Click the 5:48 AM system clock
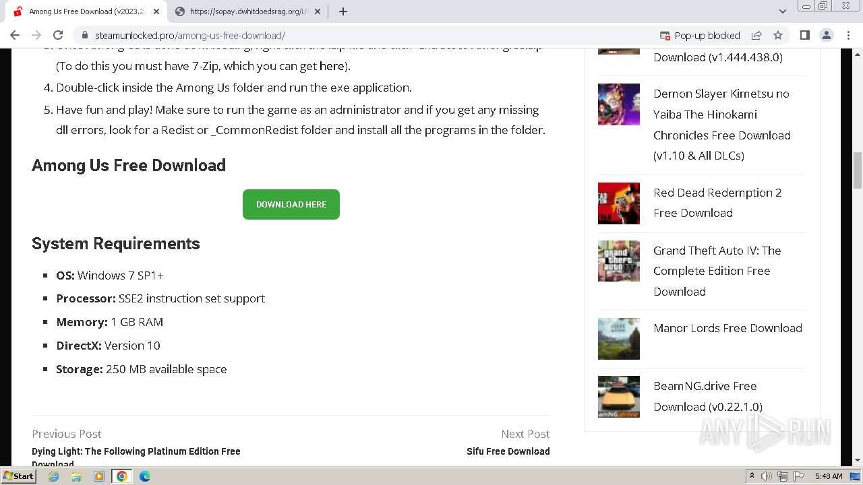The height and width of the screenshot is (485, 863). tap(829, 476)
